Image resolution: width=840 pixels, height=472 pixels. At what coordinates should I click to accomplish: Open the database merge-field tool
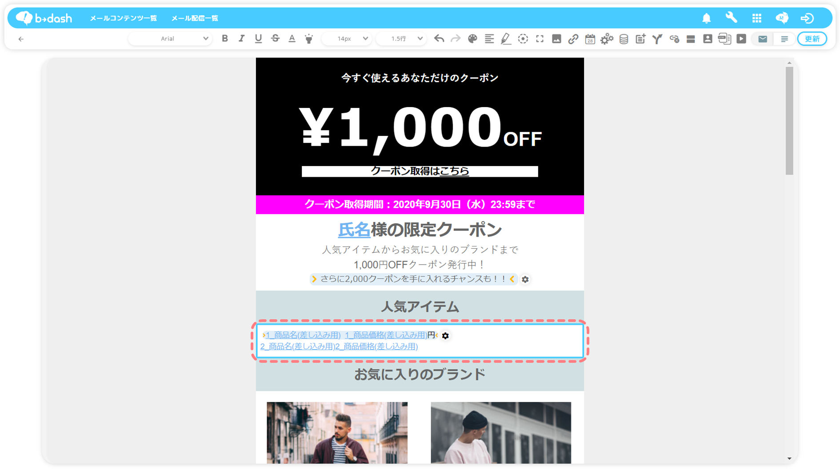click(624, 39)
